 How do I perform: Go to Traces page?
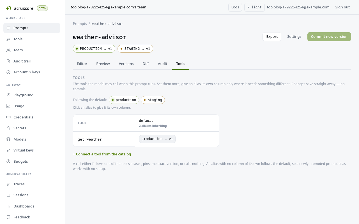(x=32, y=184)
